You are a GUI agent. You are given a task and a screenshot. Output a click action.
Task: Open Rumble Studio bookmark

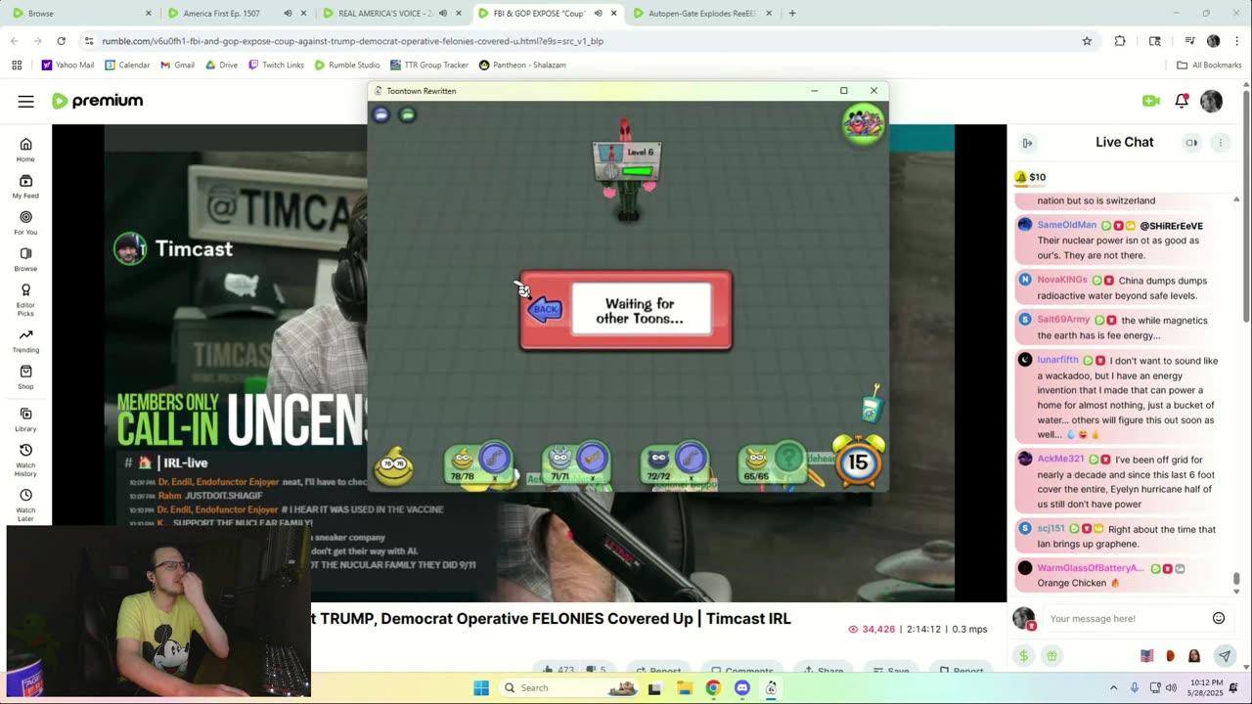pos(347,65)
